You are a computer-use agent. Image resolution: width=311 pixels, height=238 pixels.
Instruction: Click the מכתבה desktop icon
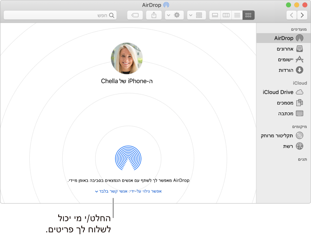click(x=300, y=113)
